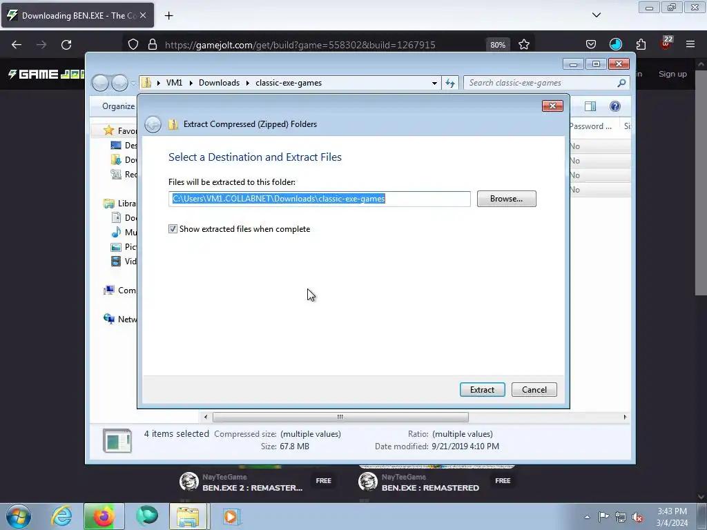Click the blue circular toolbar extension icon
Screen dimensions: 707x530
click(x=615, y=44)
